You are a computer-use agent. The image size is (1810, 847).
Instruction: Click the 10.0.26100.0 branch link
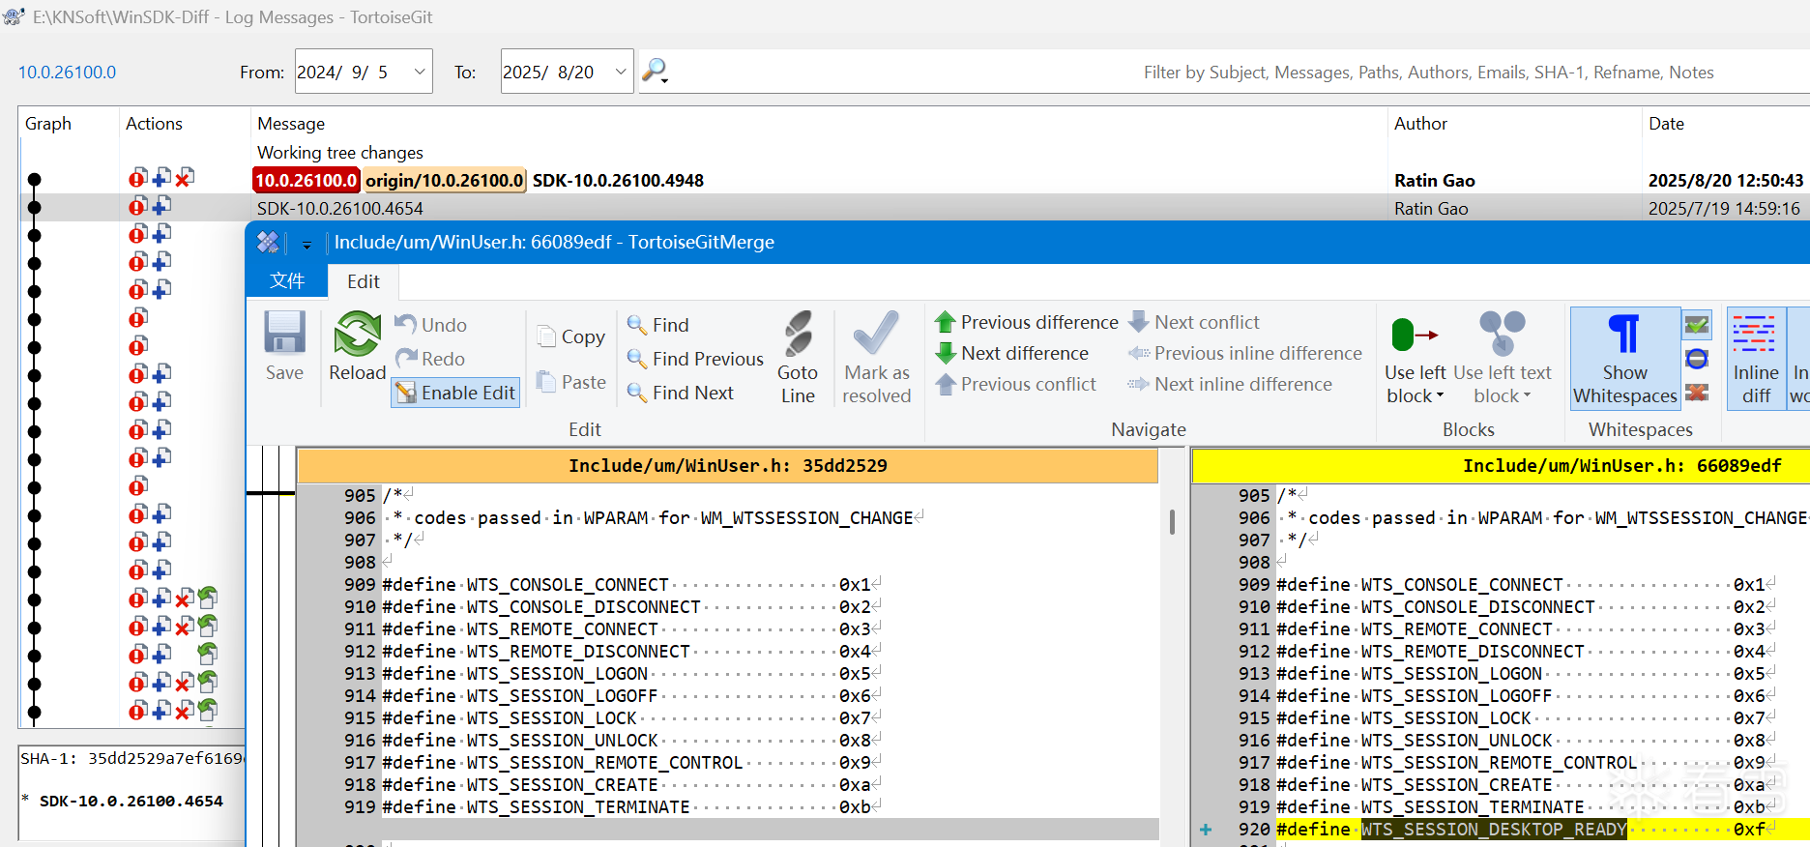[x=67, y=73]
